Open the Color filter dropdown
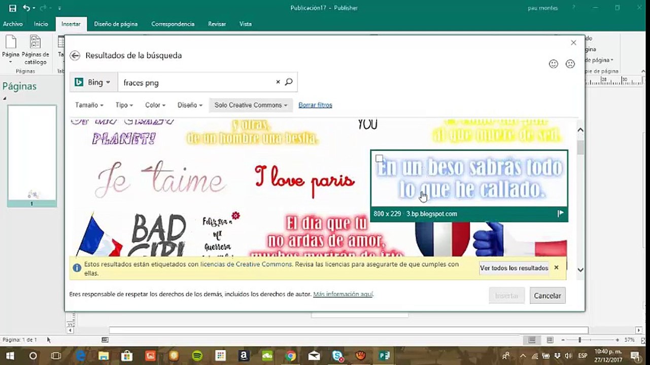The height and width of the screenshot is (365, 650). 155,105
